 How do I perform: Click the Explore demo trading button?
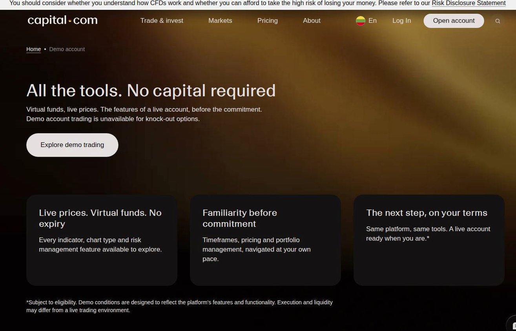click(x=72, y=145)
